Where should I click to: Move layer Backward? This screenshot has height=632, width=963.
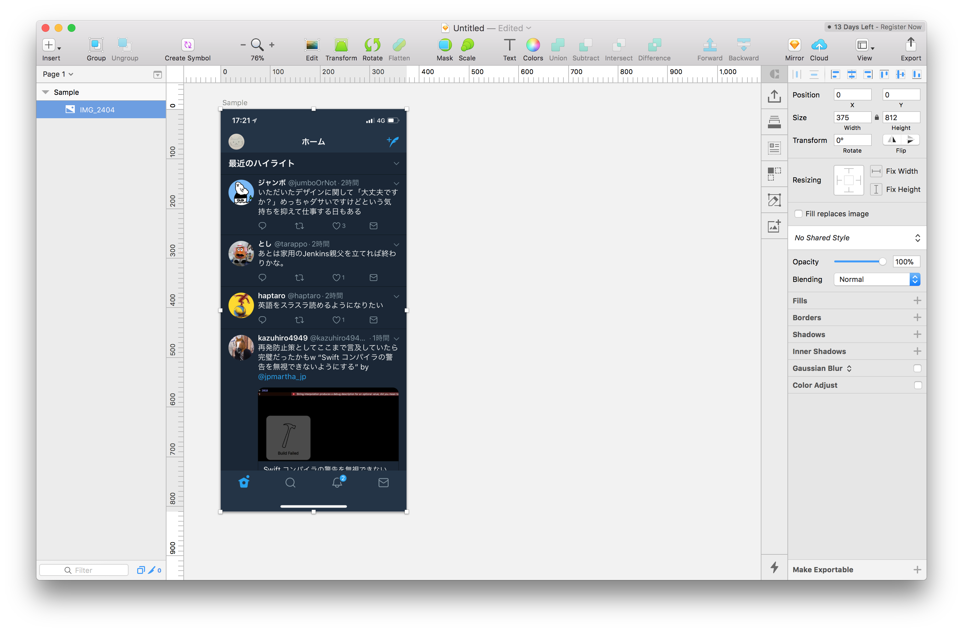pyautogui.click(x=743, y=45)
